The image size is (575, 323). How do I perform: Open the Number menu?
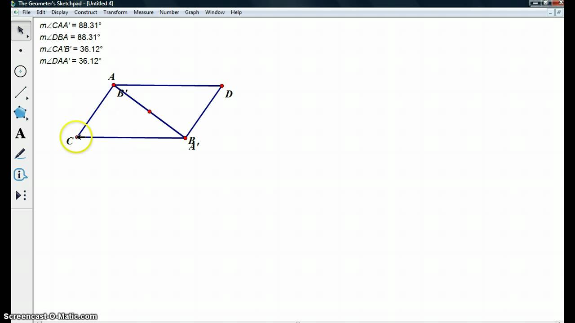tap(169, 12)
